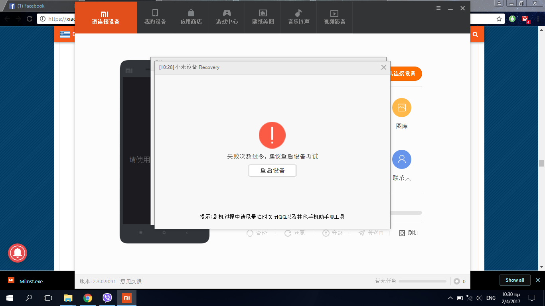Image resolution: width=545 pixels, height=306 pixels.
Task: Click the download tasks icon in status bar
Action: (457, 281)
